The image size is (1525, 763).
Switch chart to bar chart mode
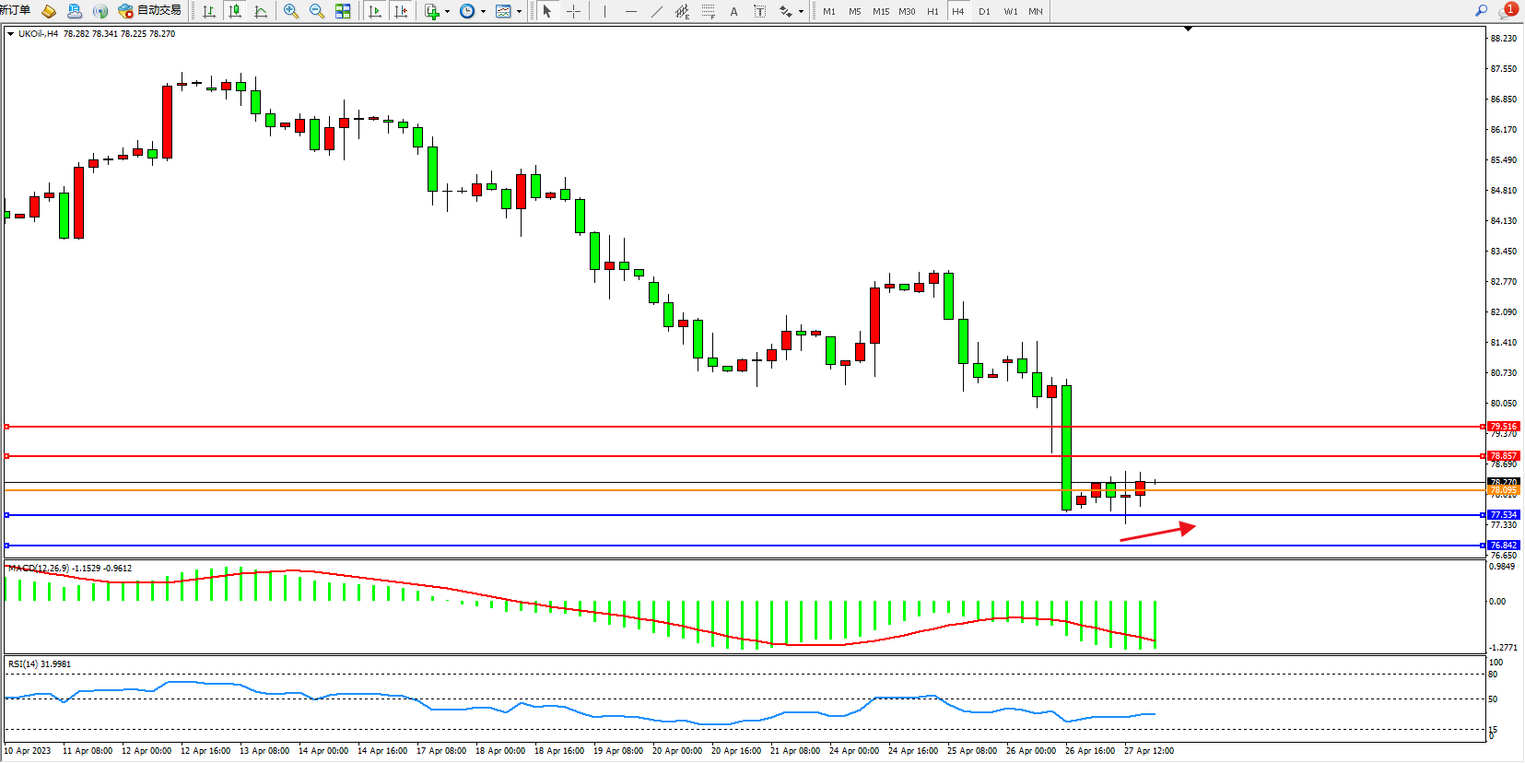(x=209, y=11)
